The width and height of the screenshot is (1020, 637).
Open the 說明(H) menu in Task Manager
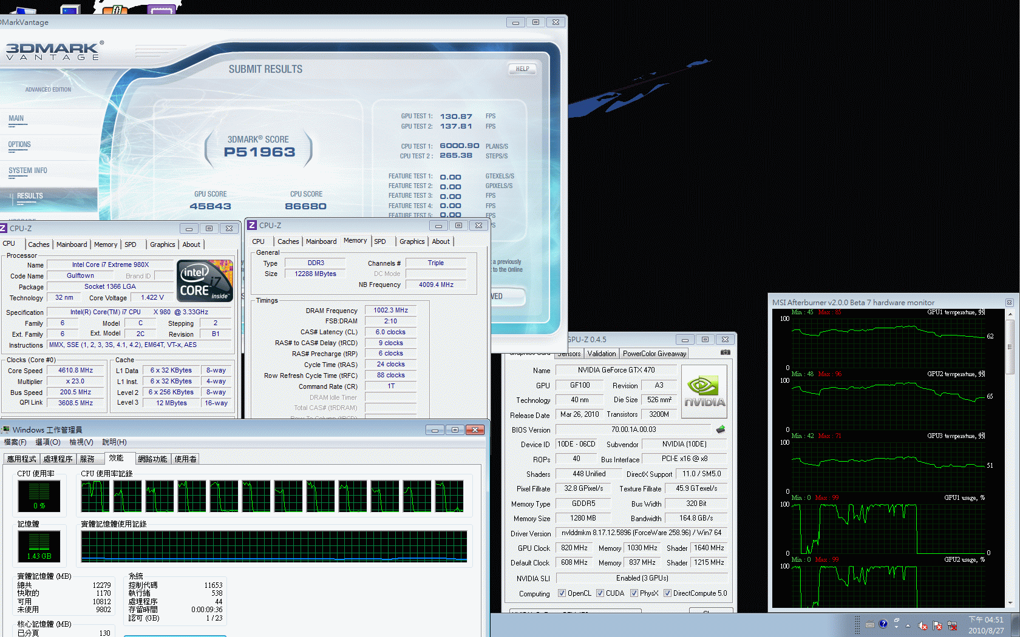pos(114,442)
